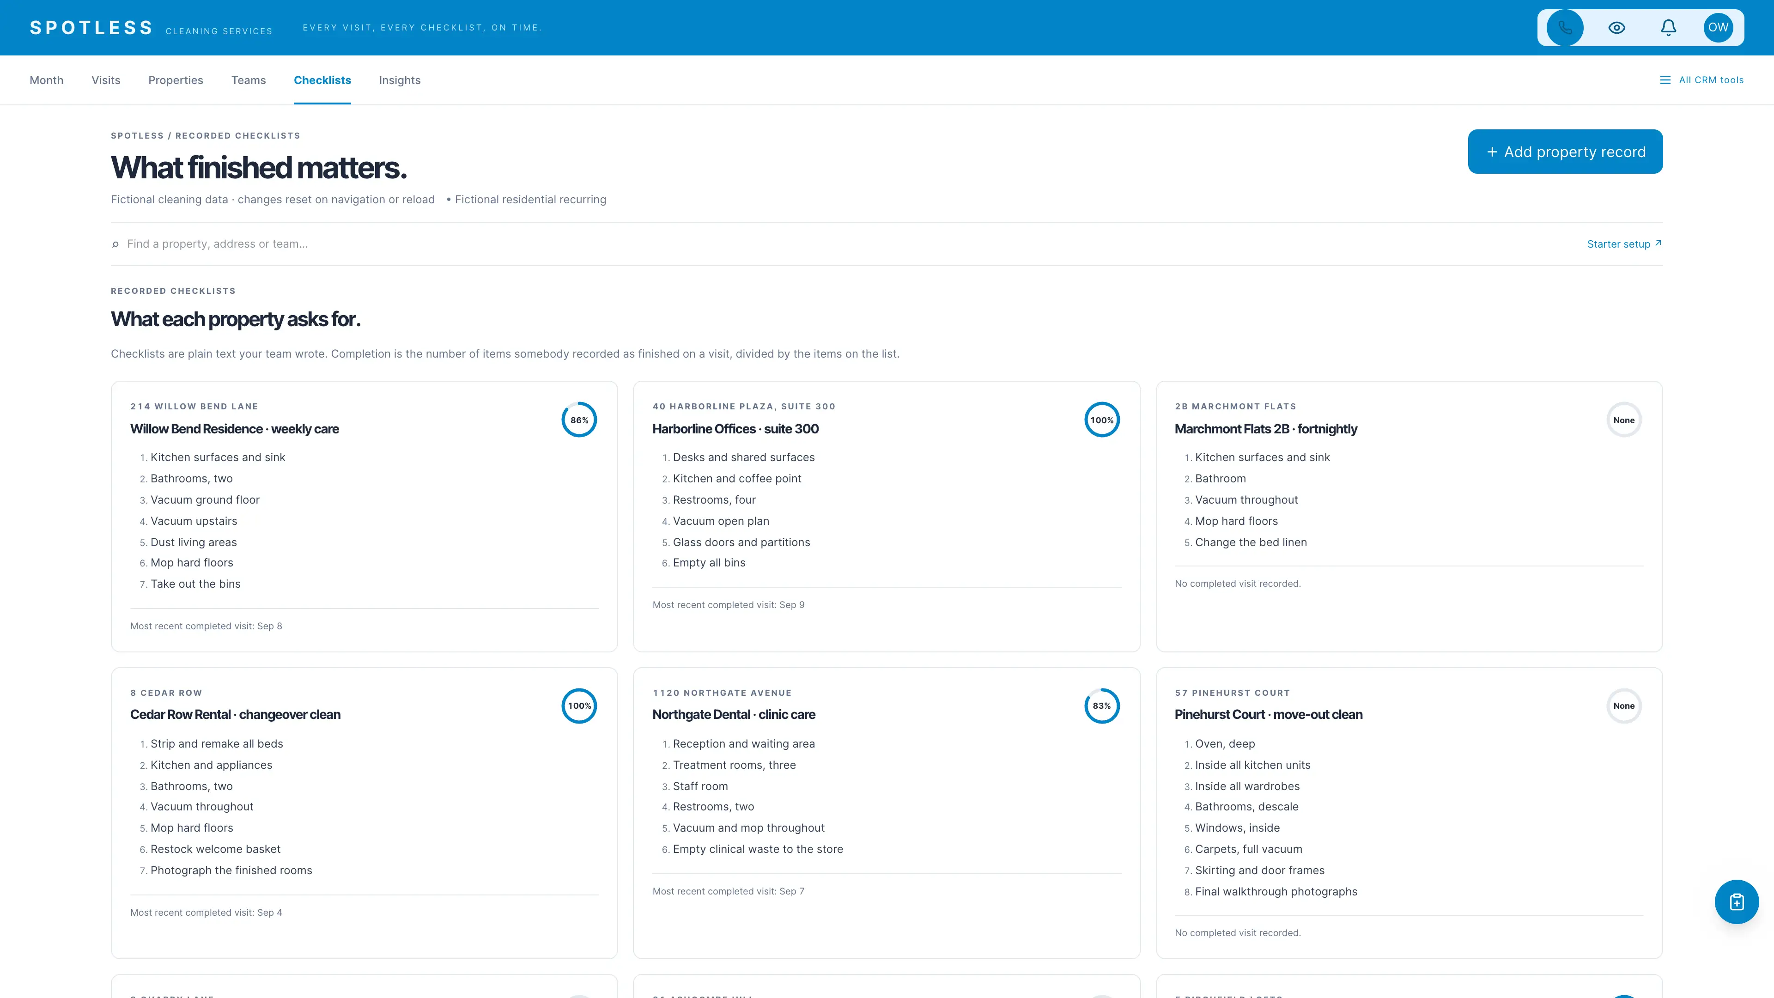This screenshot has width=1774, height=998.
Task: Click '40 HARBORLINE PLAZA, SUITE 300' address
Action: point(744,407)
